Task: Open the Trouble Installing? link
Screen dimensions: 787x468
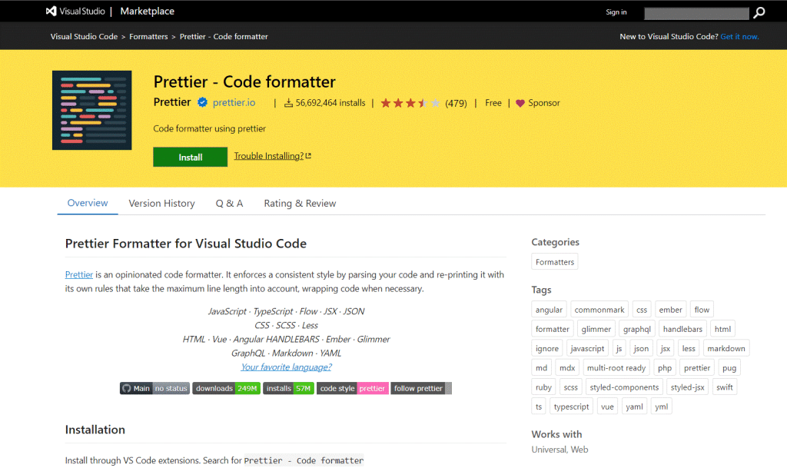Action: pyautogui.click(x=273, y=156)
